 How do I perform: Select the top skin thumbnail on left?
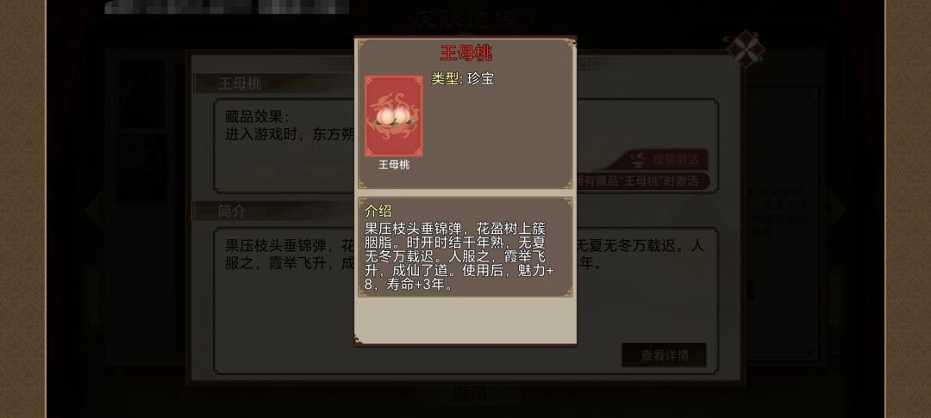click(x=142, y=95)
